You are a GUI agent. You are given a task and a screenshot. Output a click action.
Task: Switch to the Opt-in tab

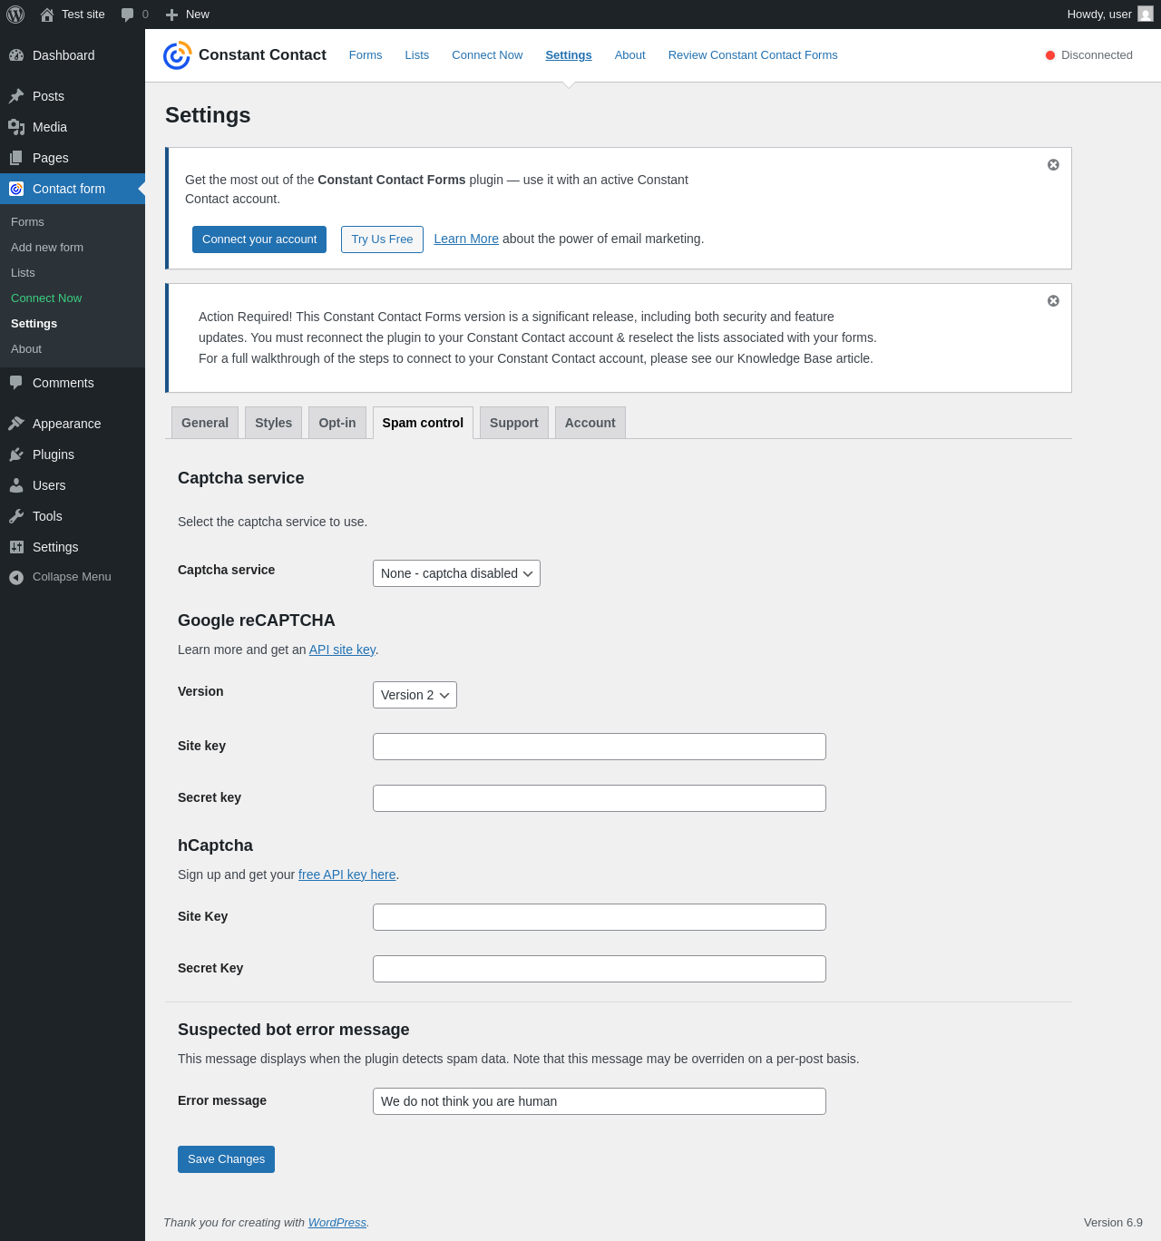(337, 423)
